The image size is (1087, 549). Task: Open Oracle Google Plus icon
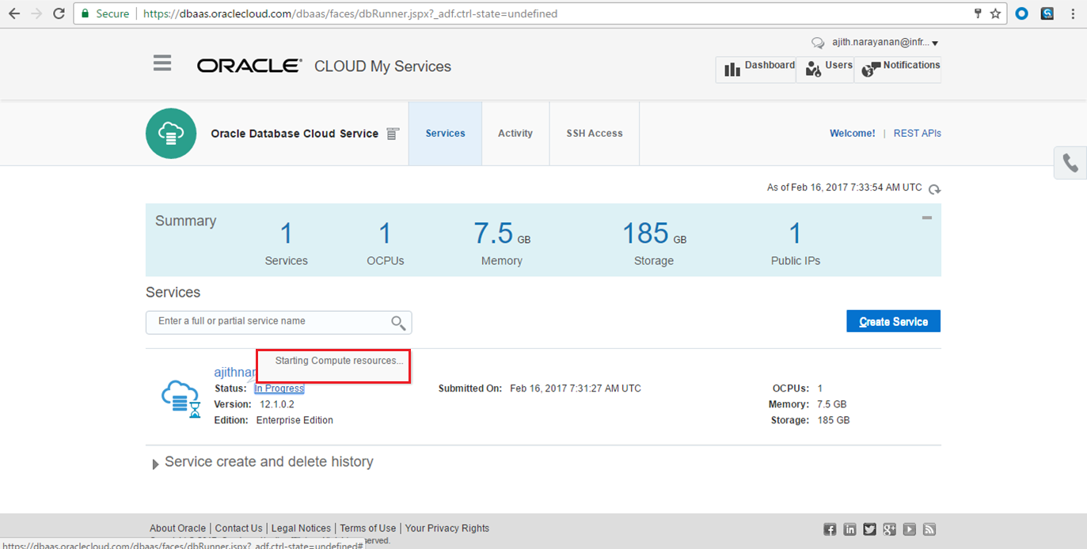click(890, 529)
